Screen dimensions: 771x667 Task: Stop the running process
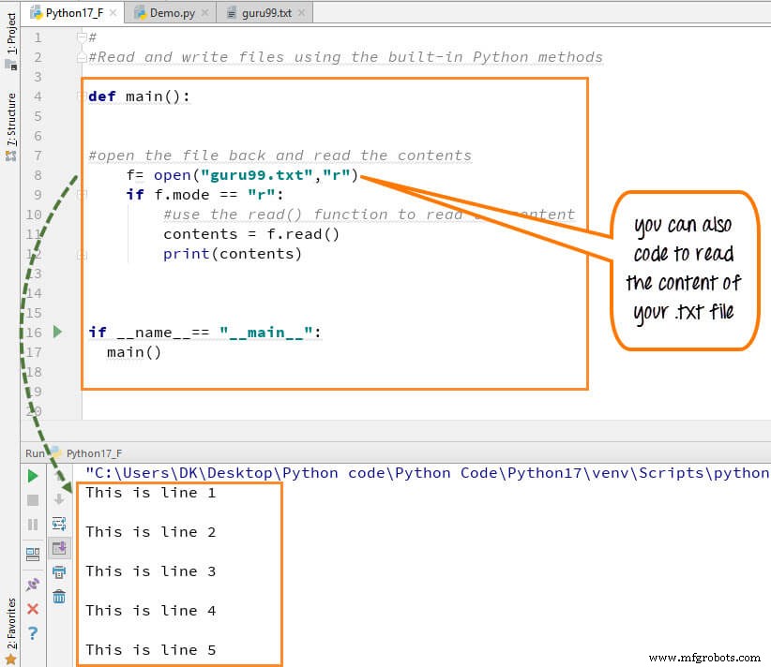pyautogui.click(x=33, y=498)
